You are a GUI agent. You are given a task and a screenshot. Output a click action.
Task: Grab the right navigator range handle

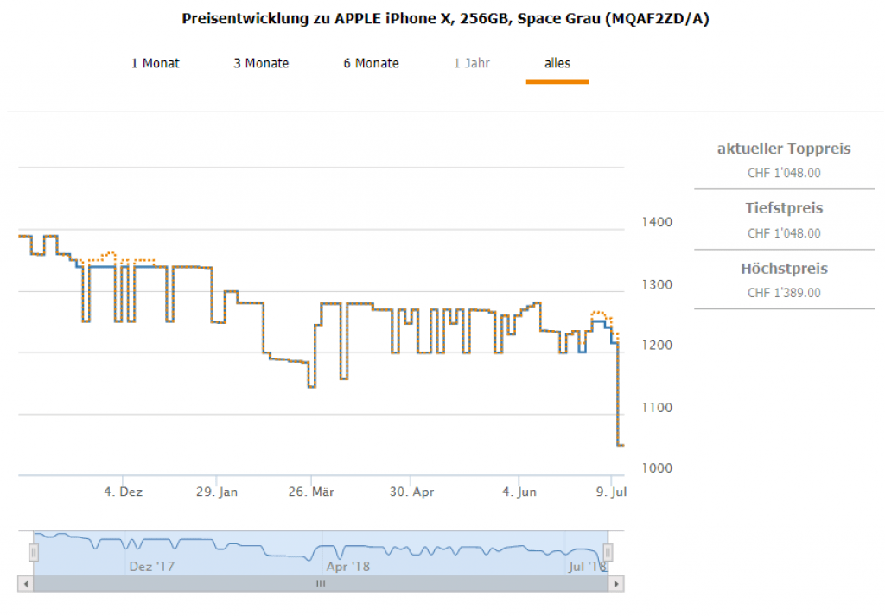608,552
